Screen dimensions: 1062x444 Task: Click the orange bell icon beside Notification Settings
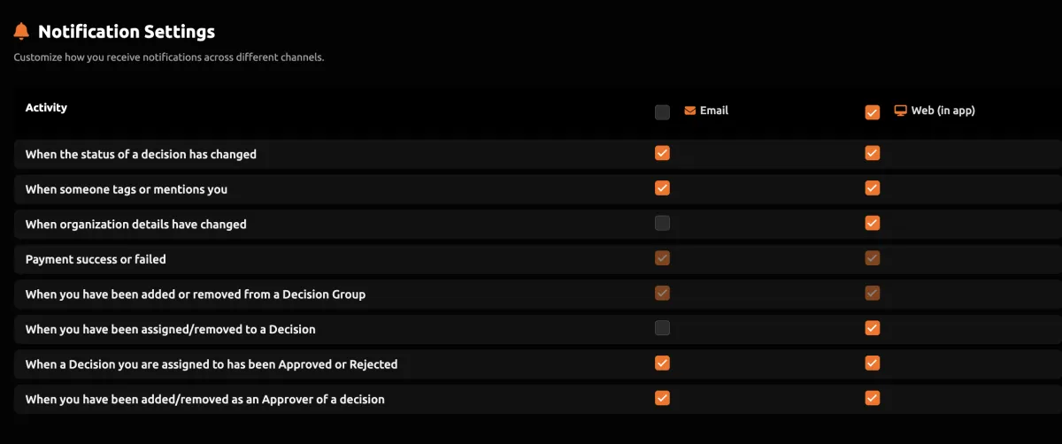pyautogui.click(x=22, y=32)
